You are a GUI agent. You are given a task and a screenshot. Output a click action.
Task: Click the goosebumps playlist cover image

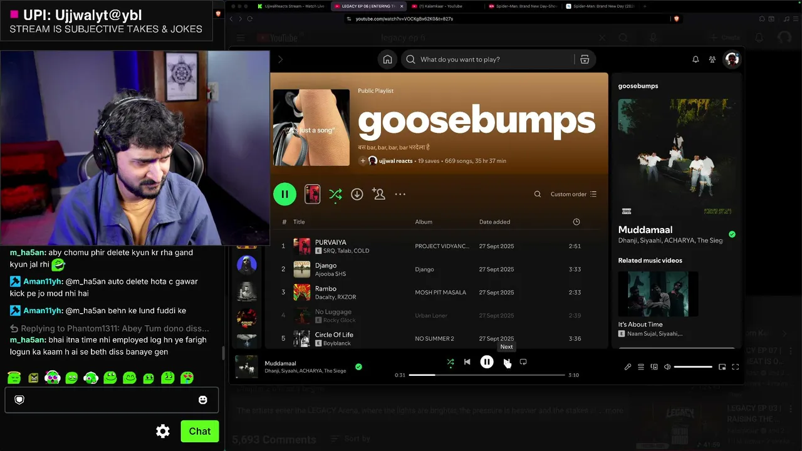[311, 128]
